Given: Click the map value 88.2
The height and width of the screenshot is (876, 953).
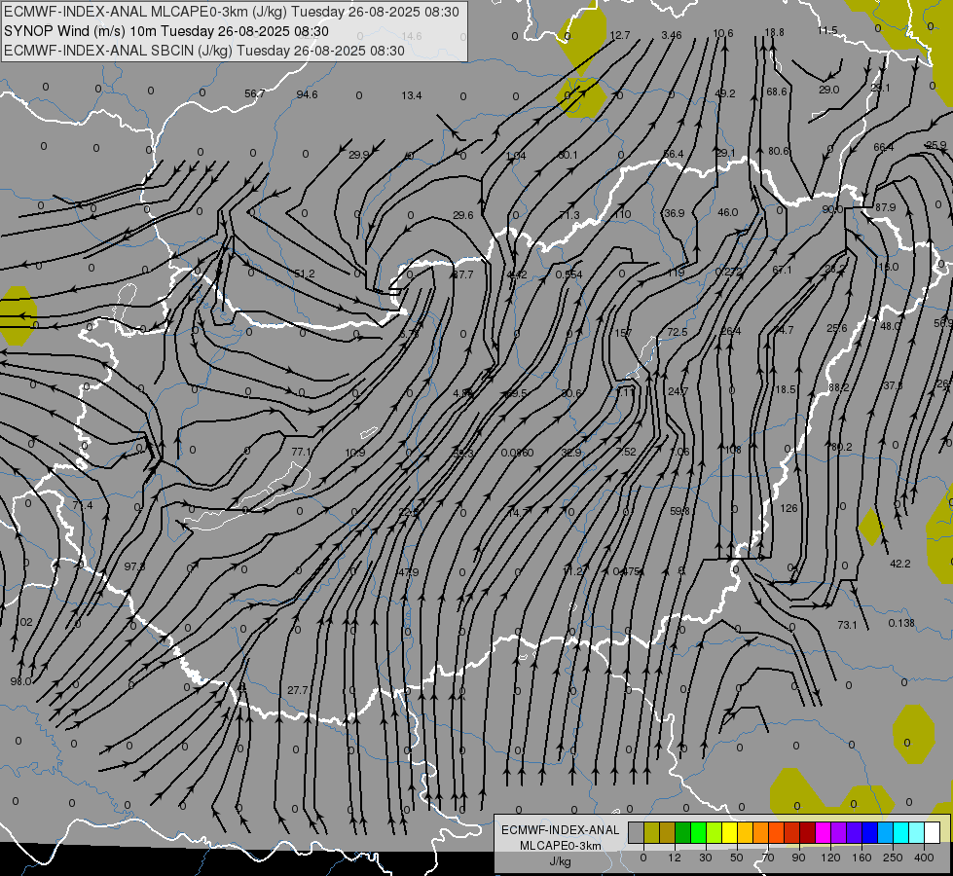Looking at the screenshot, I should point(839,387).
